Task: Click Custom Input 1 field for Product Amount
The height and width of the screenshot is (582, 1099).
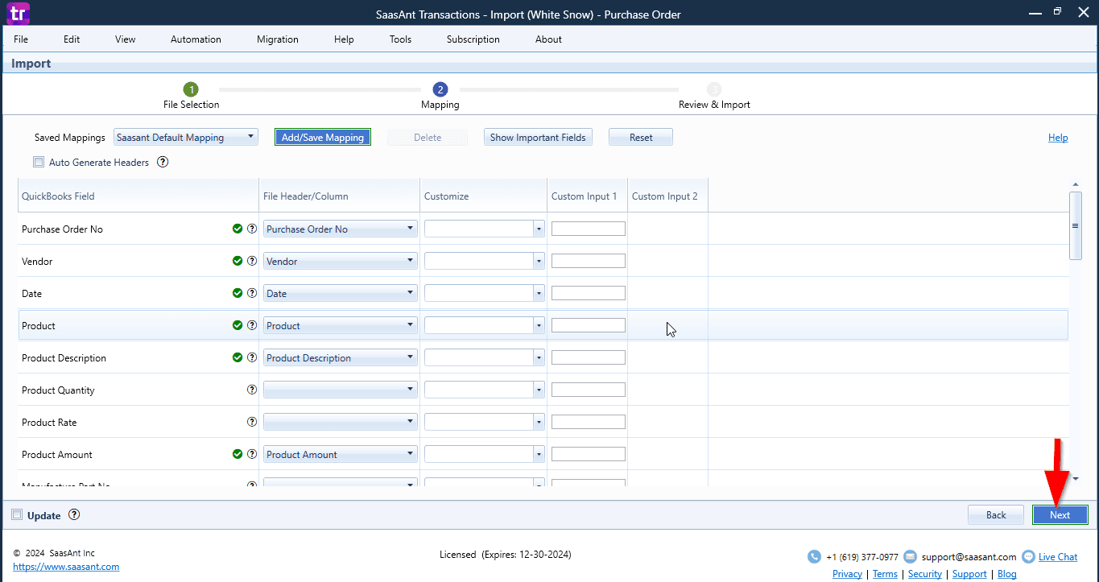Action: [x=589, y=454]
